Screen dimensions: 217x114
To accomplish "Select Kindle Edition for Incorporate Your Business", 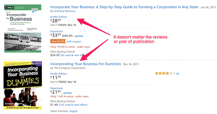I will pos(59,17).
